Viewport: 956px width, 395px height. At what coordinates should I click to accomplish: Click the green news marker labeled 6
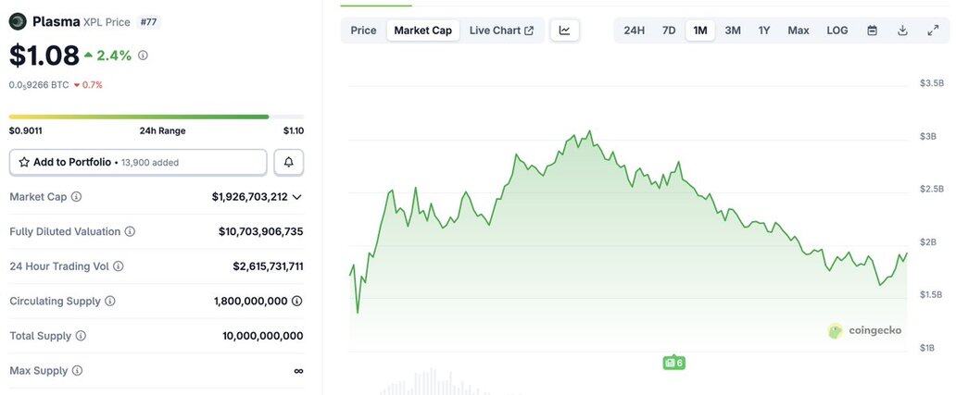coord(673,363)
